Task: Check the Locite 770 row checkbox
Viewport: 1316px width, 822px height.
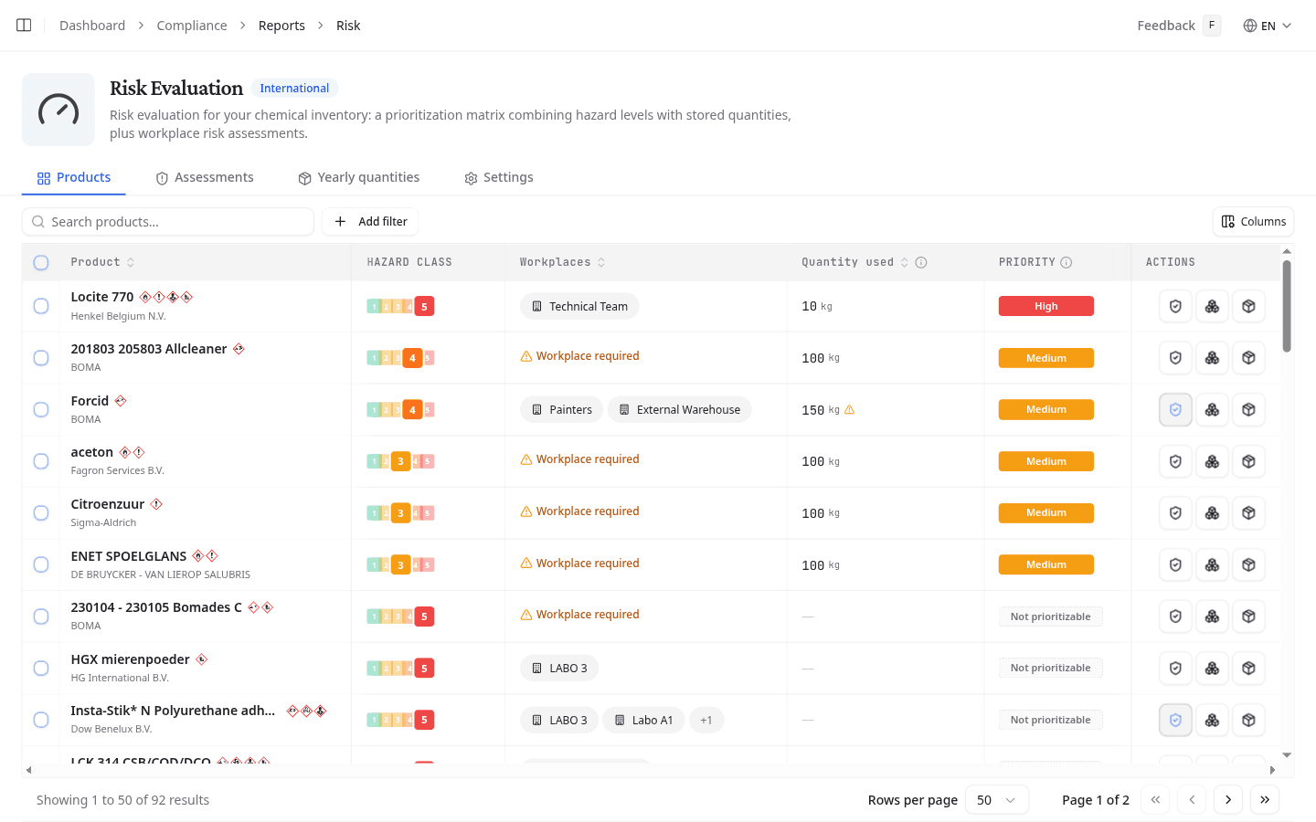Action: pyautogui.click(x=41, y=306)
